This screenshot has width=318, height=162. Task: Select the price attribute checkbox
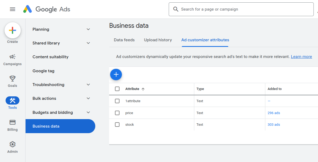click(x=117, y=113)
